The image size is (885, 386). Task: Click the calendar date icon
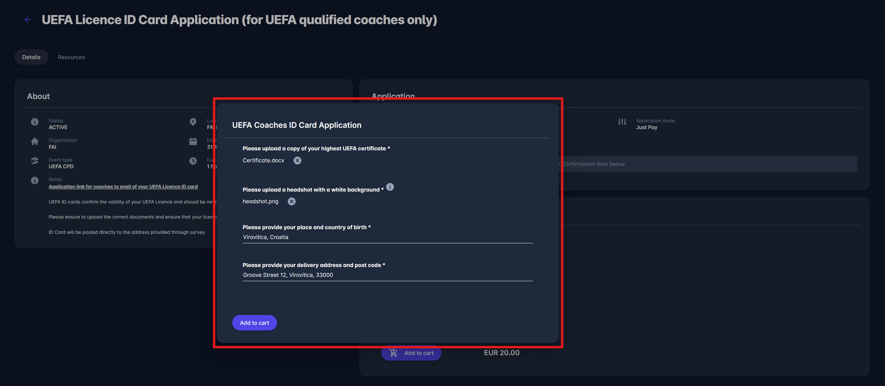tap(193, 141)
